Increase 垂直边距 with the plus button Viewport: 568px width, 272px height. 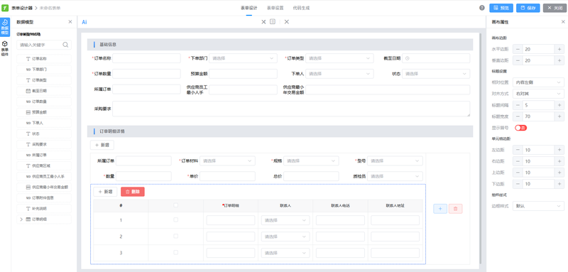click(x=559, y=60)
